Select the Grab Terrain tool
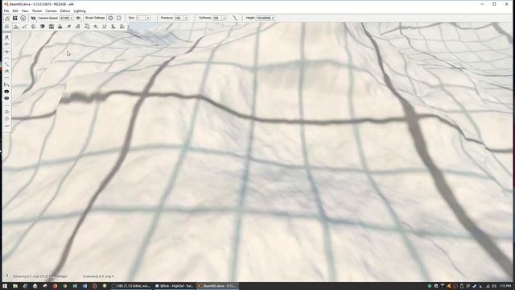The width and height of the screenshot is (515, 290). point(6,38)
